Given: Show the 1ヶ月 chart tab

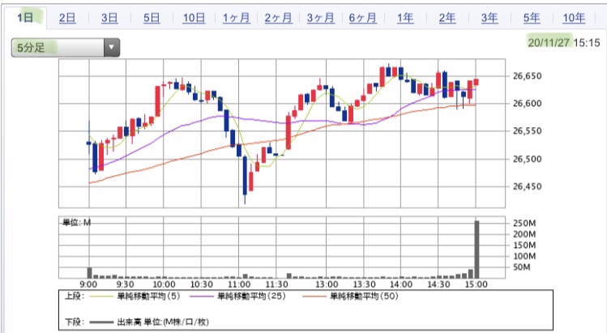Looking at the screenshot, I should click(236, 18).
